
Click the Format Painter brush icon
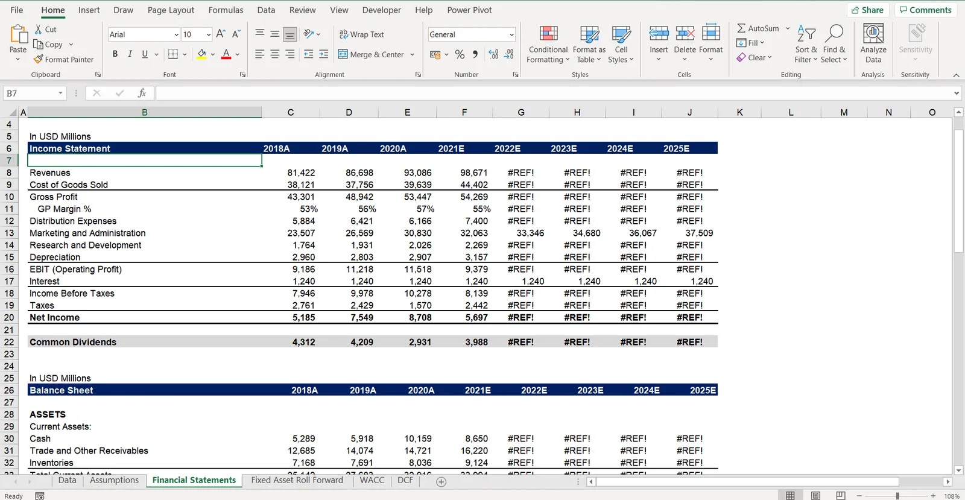point(38,59)
